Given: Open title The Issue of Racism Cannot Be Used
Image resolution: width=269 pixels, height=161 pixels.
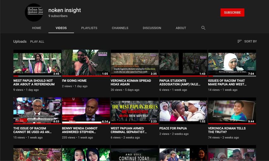Looking at the screenshot, I should tap(32, 130).
